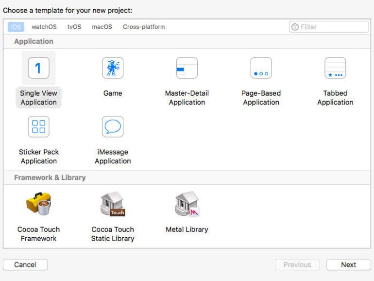Choose the Game template icon
The height and width of the screenshot is (281, 374).
[113, 68]
